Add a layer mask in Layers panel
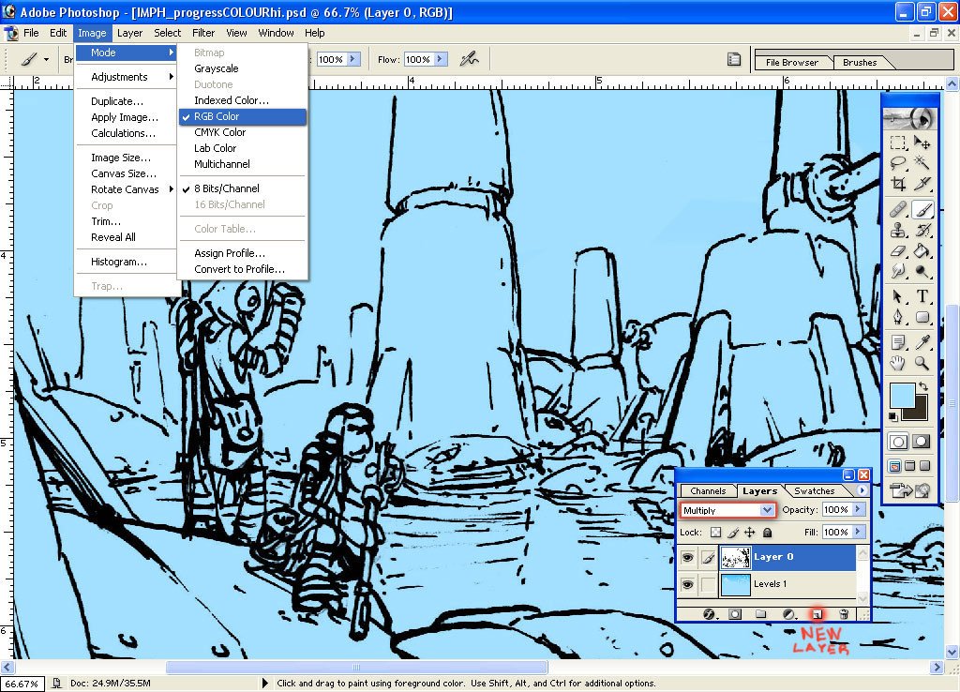Screen dimensions: 960x692 point(735,613)
